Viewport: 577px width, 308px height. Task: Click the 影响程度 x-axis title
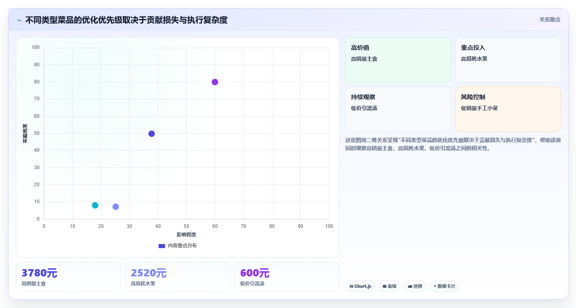pyautogui.click(x=186, y=235)
